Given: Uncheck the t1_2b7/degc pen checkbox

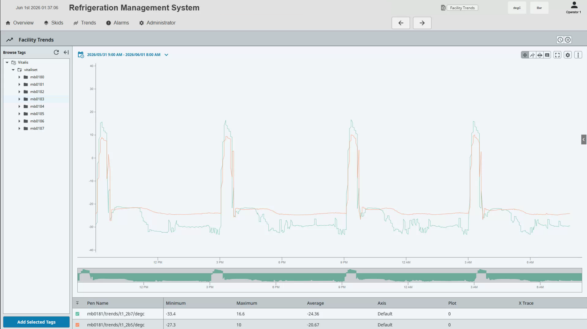Looking at the screenshot, I should click(77, 314).
